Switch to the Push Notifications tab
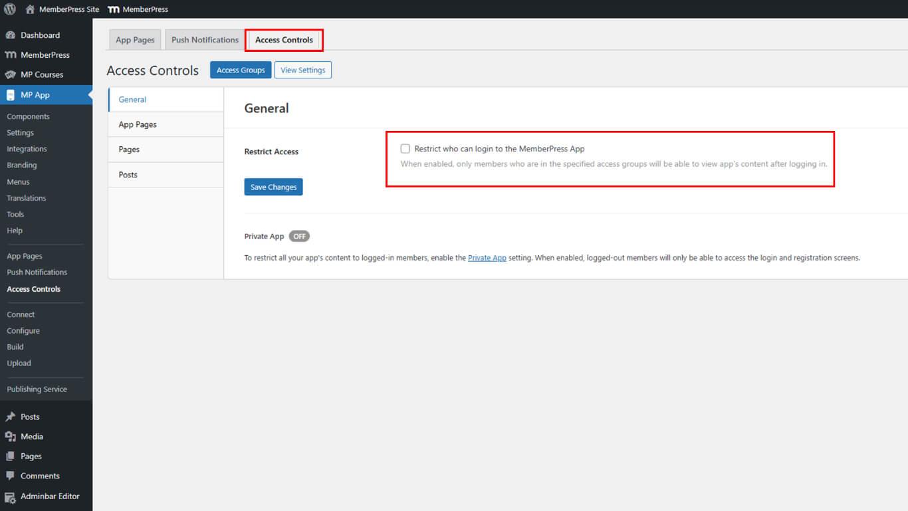Screen dimensions: 908x511 [x=205, y=40]
